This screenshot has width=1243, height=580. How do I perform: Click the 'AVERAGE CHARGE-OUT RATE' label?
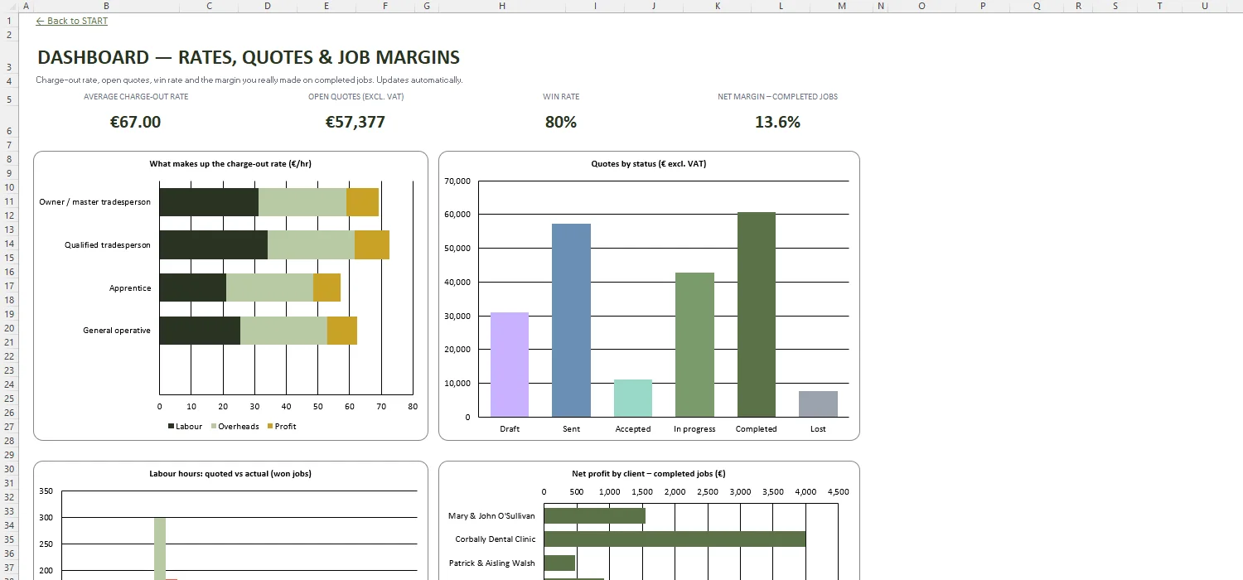pyautogui.click(x=136, y=97)
